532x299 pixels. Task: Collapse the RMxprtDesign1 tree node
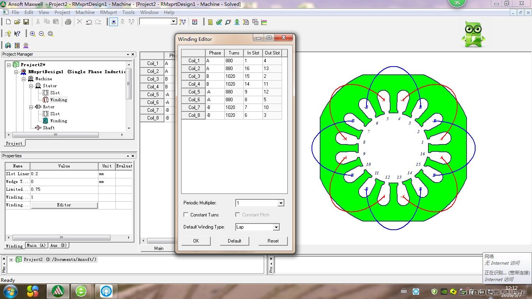(16, 72)
